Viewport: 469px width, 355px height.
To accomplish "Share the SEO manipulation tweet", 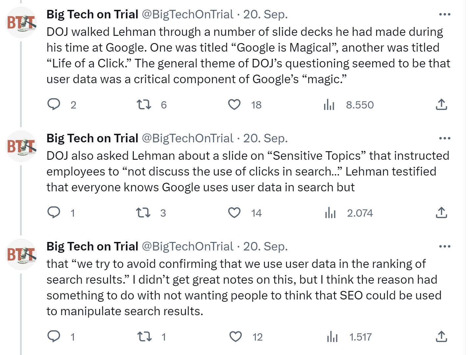I will (x=441, y=337).
